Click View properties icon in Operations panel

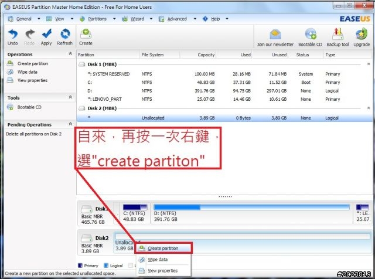(11, 80)
